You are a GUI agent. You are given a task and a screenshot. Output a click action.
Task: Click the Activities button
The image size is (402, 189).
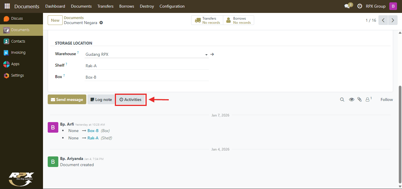[x=130, y=99]
